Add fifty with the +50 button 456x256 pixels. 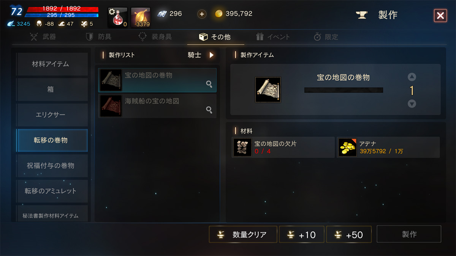(x=349, y=234)
